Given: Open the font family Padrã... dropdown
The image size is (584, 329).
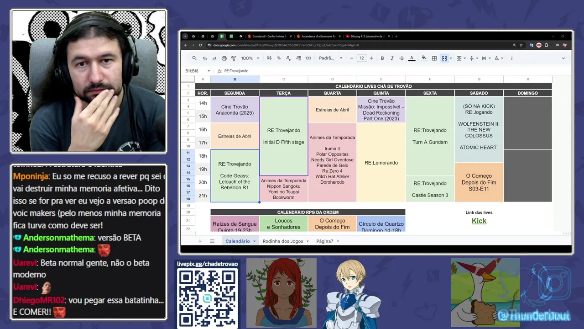Looking at the screenshot, I should point(331,58).
